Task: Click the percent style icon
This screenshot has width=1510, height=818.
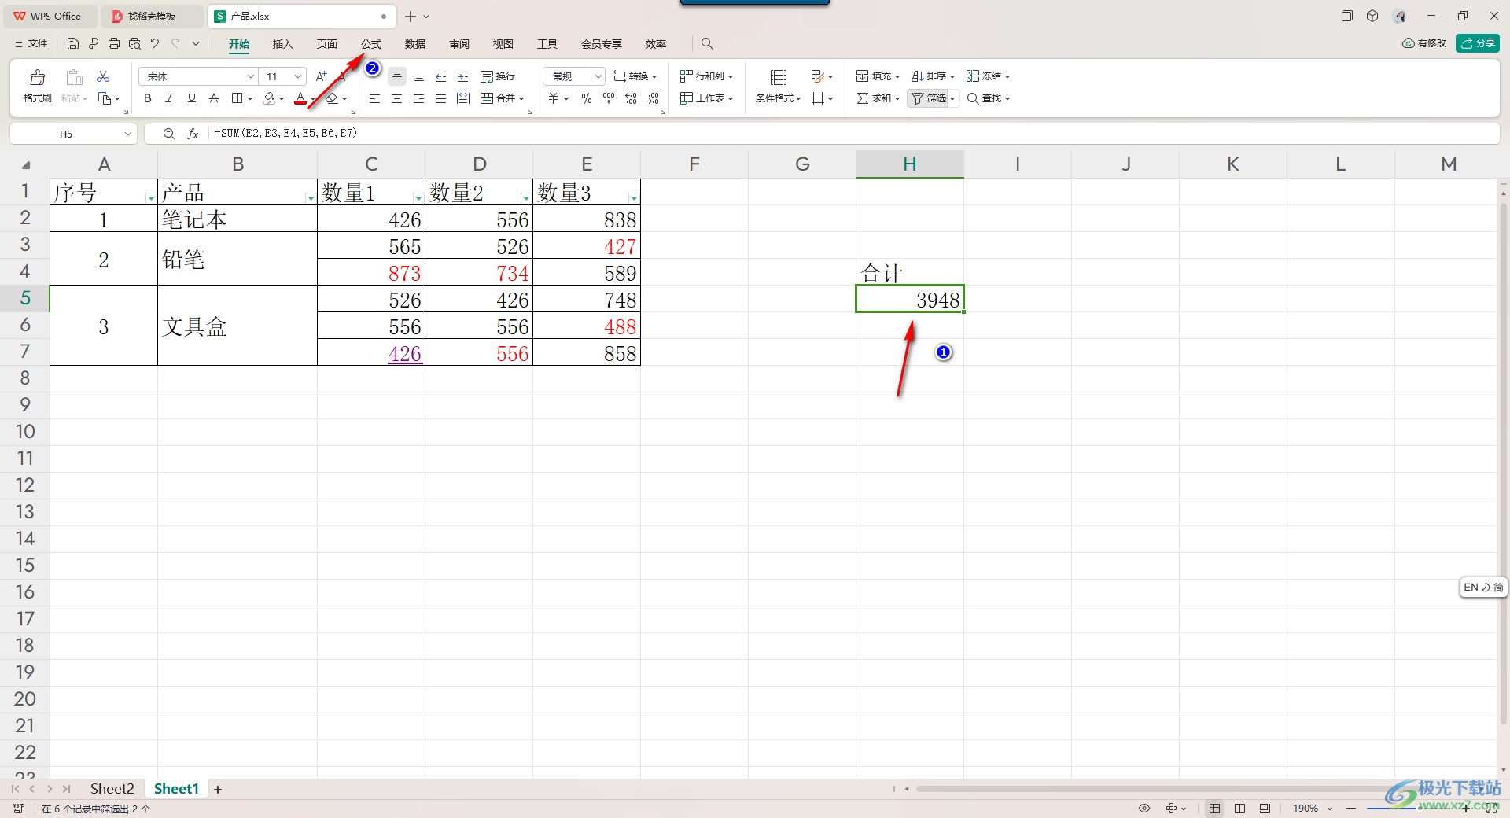Action: click(x=587, y=98)
